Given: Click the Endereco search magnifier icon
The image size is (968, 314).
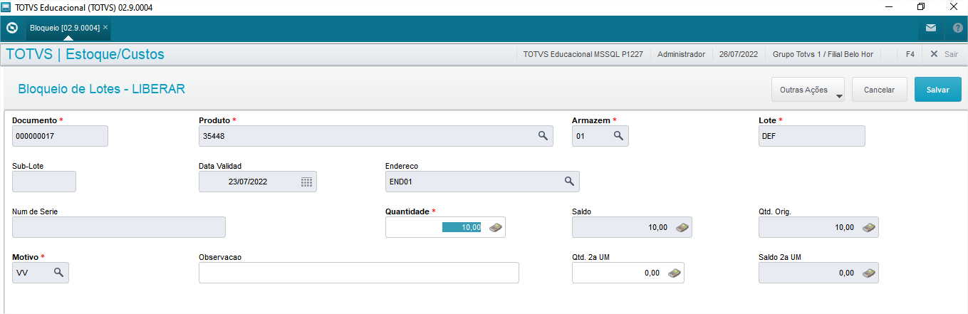Looking at the screenshot, I should (x=569, y=182).
